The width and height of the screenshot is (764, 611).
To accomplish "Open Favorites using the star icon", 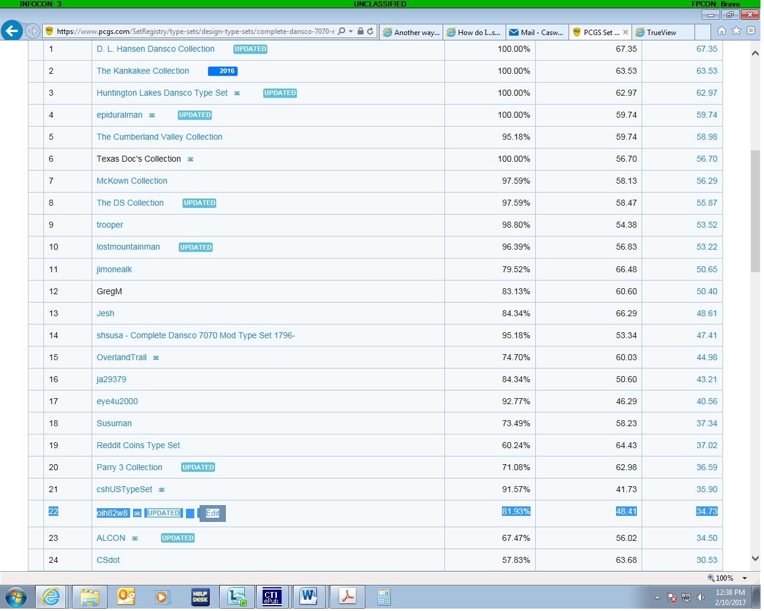I will click(737, 31).
